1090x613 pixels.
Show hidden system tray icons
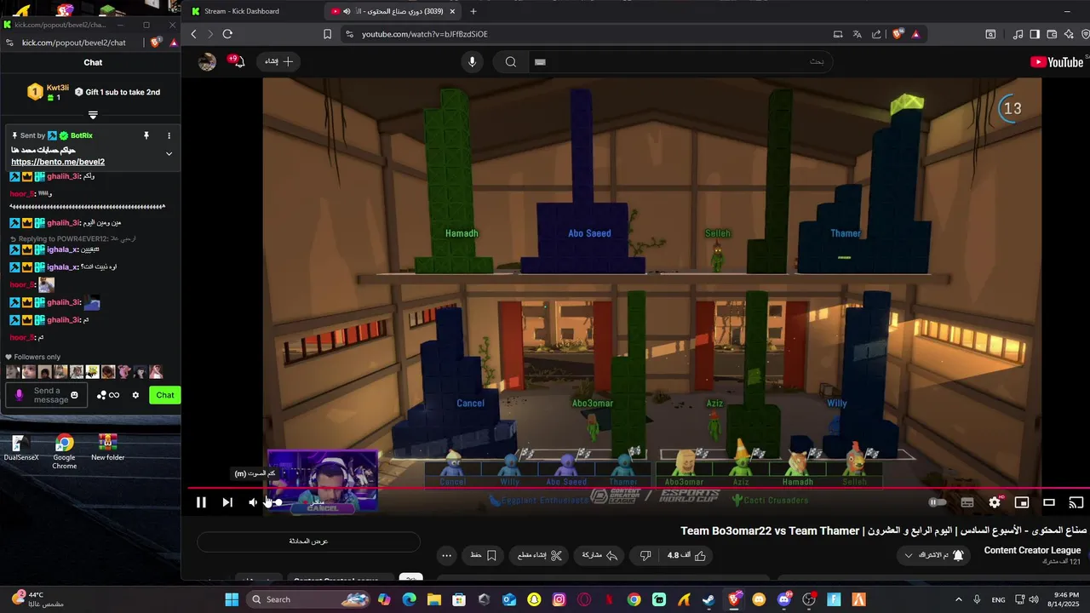958,599
